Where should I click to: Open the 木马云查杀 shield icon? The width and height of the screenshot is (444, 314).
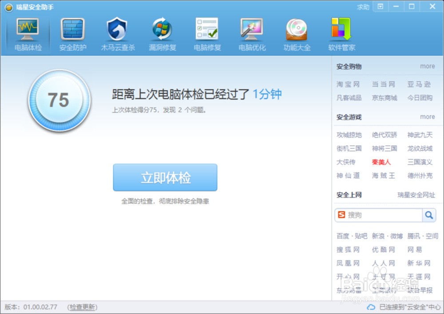click(x=118, y=29)
